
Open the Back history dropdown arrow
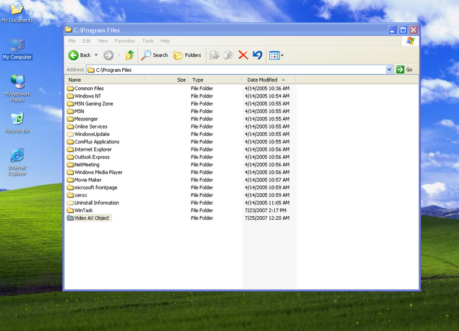point(96,55)
